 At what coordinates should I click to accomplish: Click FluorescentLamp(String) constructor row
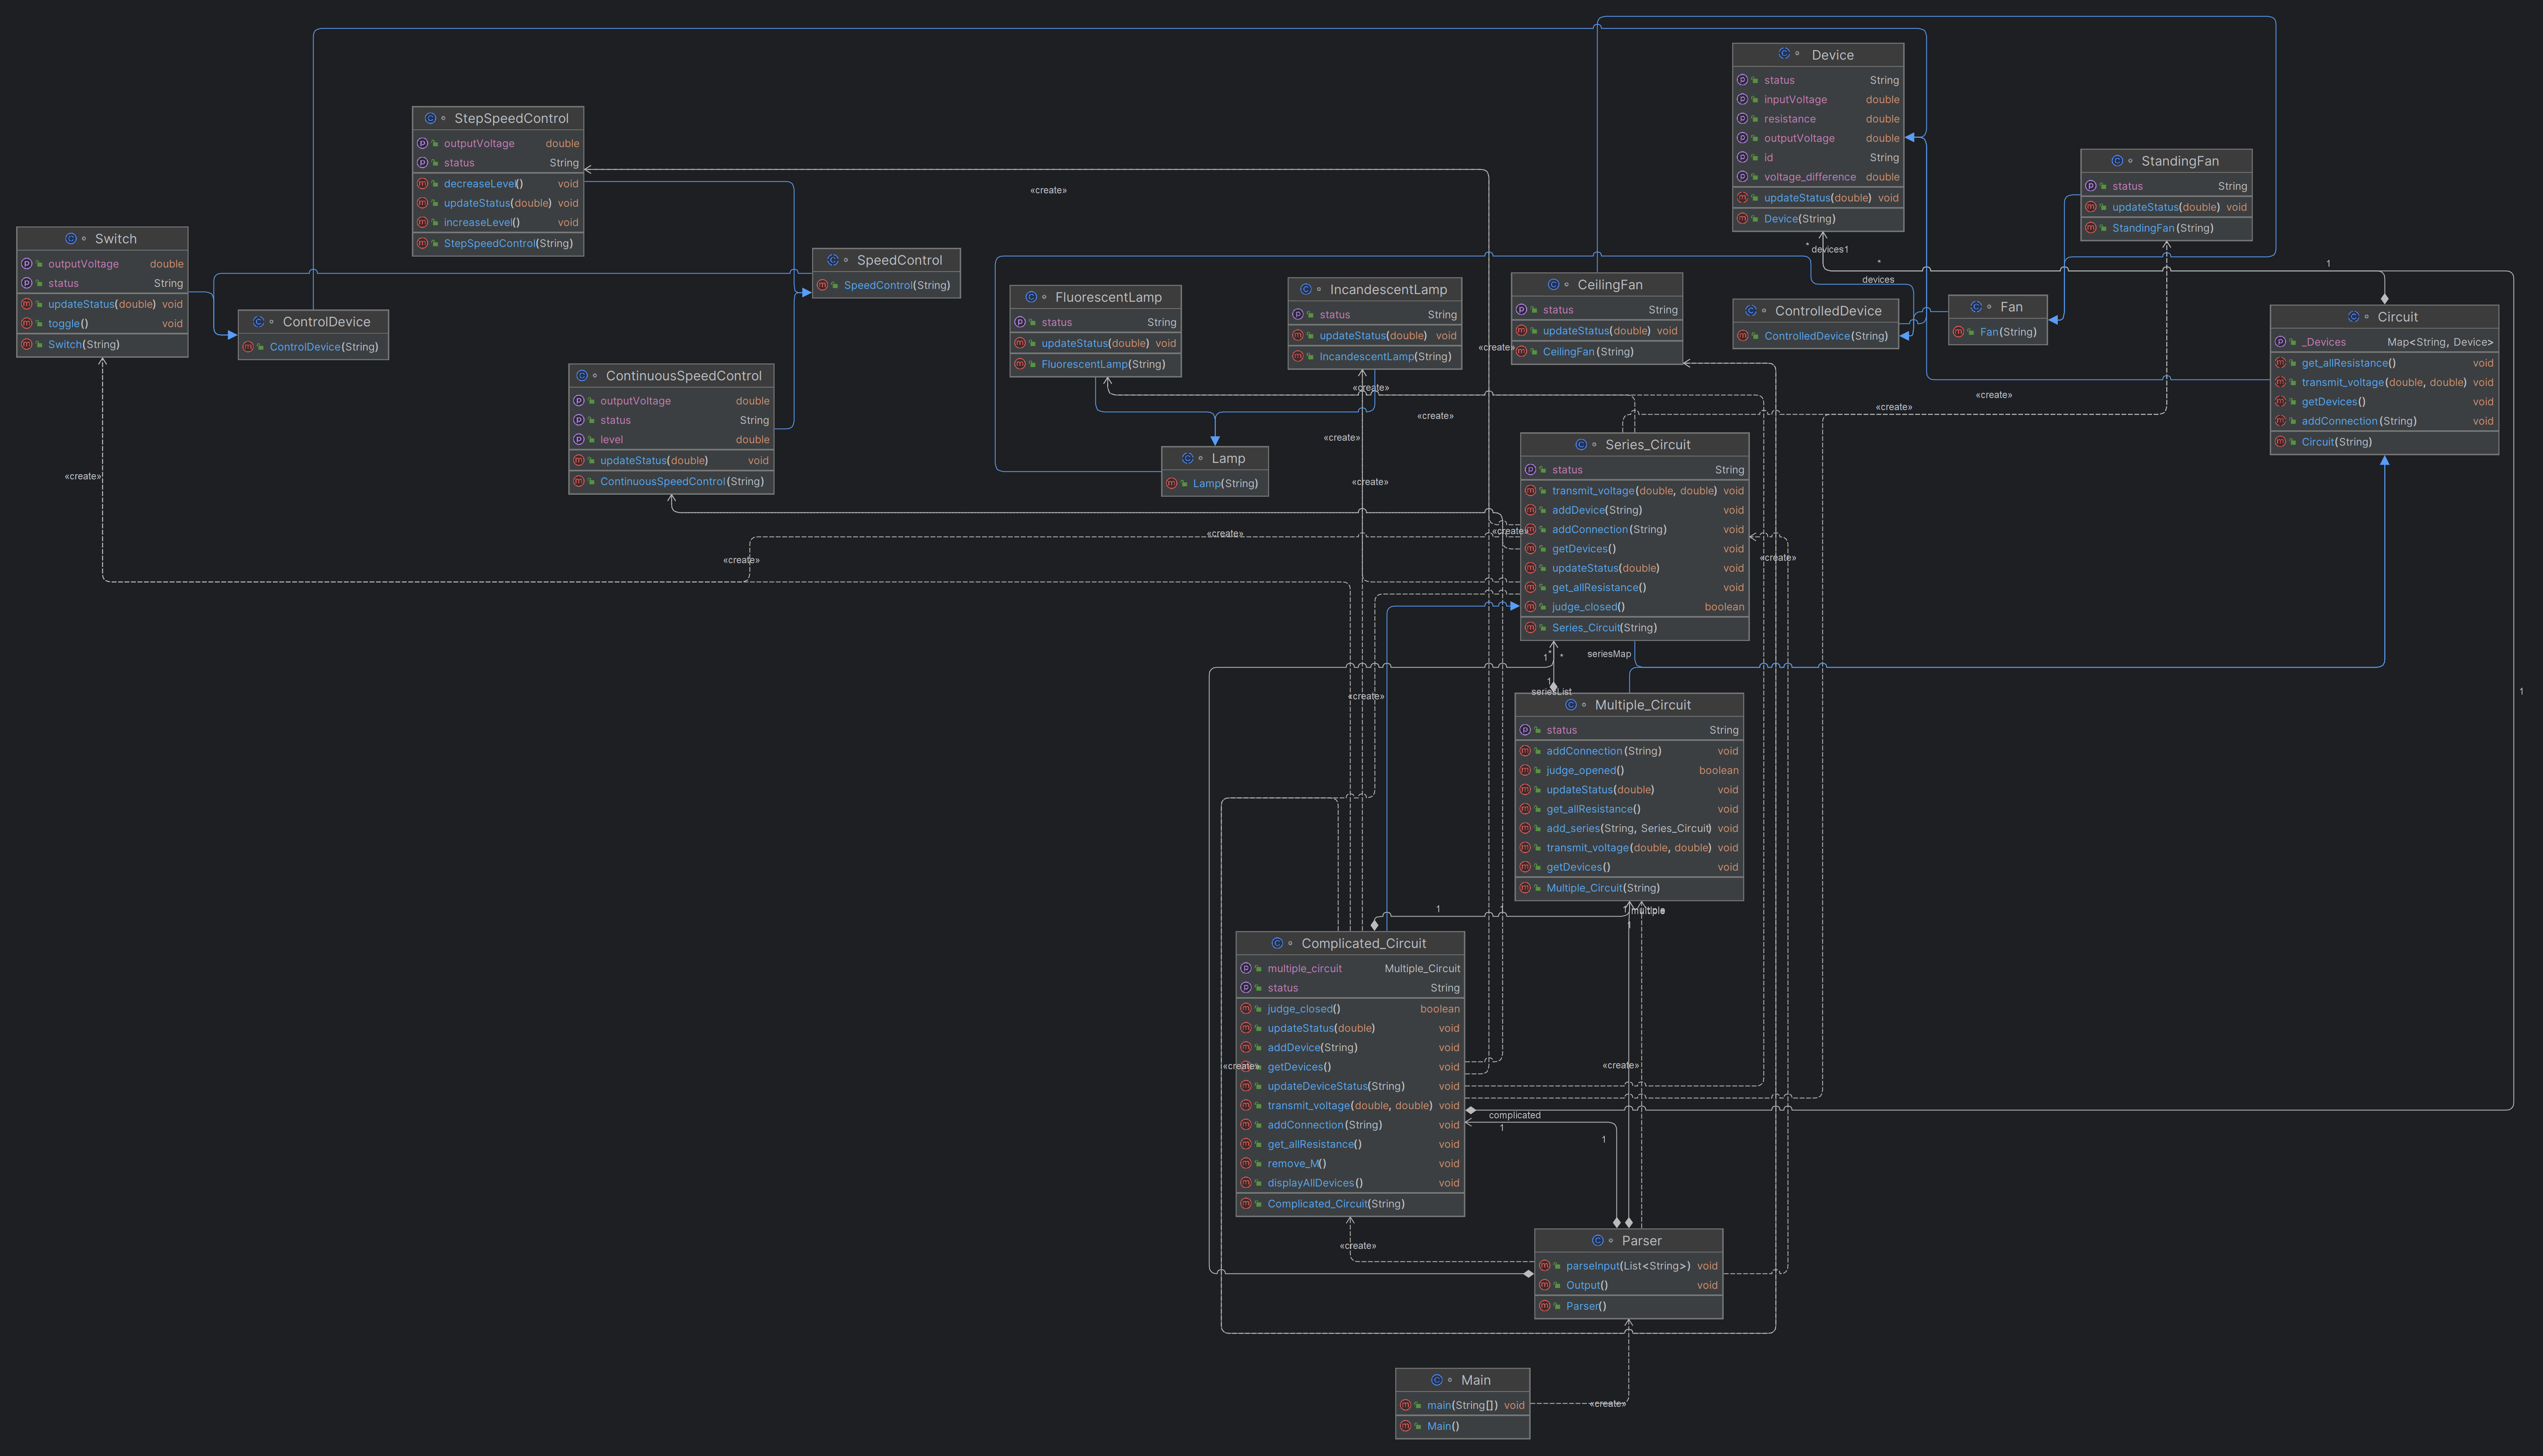[x=1095, y=365]
